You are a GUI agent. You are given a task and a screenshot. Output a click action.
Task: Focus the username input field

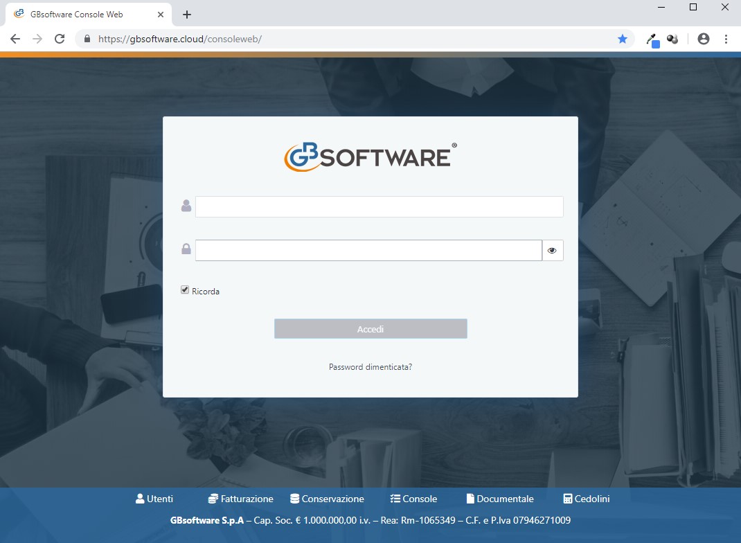(379, 206)
